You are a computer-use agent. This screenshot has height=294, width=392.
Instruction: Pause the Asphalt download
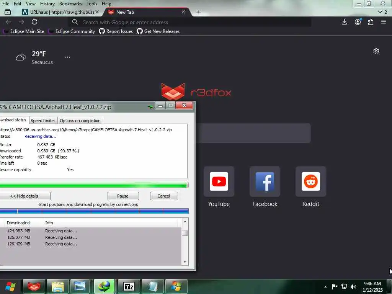123,196
